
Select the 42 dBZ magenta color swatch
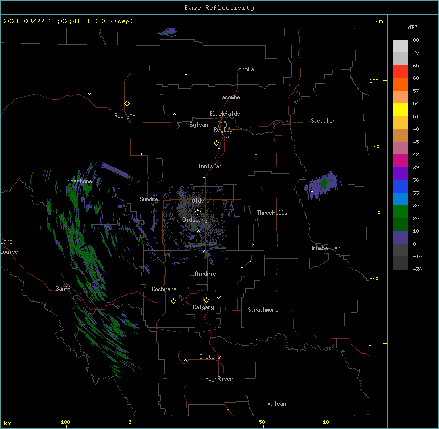pyautogui.click(x=400, y=160)
